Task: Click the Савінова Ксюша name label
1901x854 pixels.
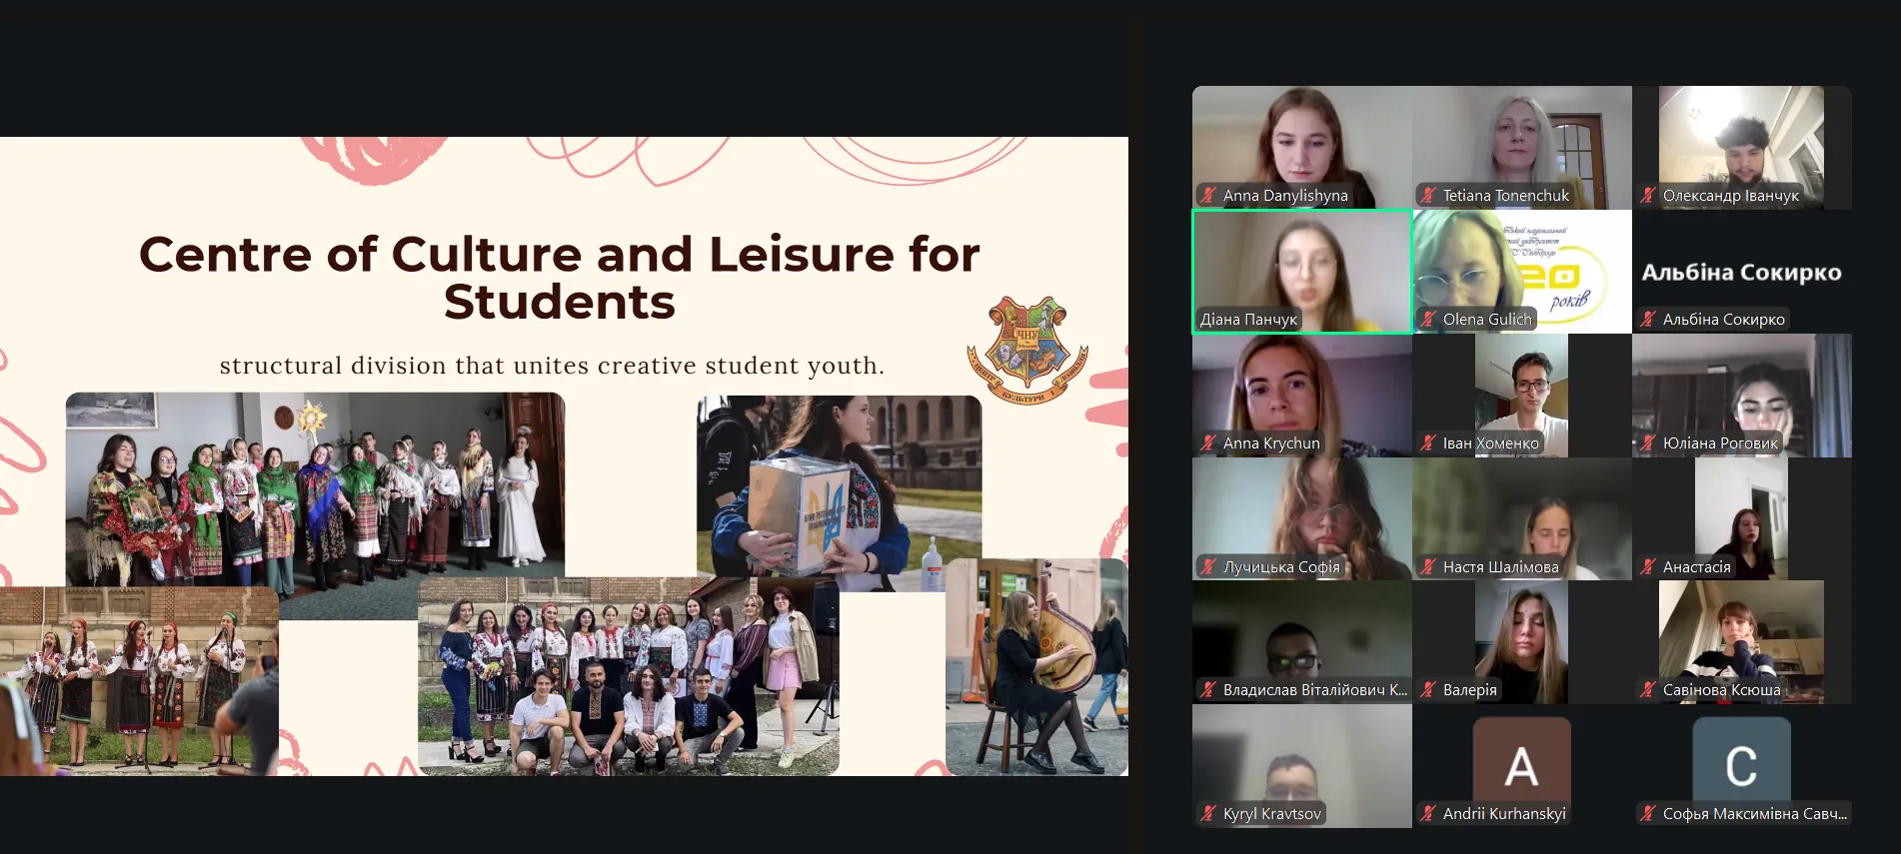Action: pos(1720,690)
